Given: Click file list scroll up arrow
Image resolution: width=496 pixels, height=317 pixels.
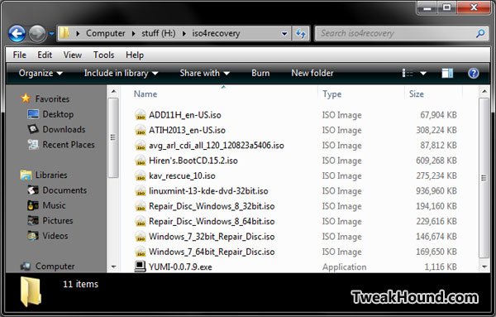Looking at the screenshot, I should [484, 92].
